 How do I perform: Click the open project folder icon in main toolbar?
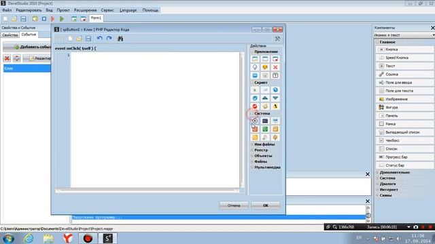click(x=14, y=19)
